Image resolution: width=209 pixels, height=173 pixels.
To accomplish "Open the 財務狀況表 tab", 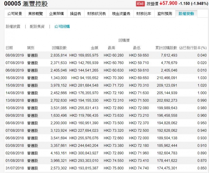I will (x=96, y=14).
